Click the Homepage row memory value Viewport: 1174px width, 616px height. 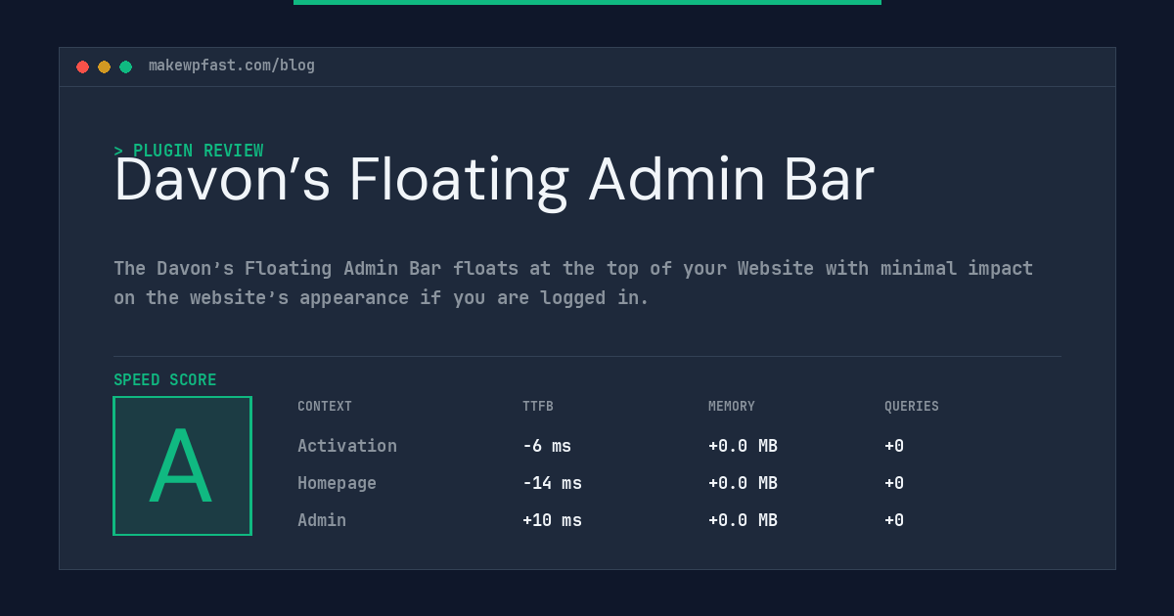pyautogui.click(x=743, y=483)
